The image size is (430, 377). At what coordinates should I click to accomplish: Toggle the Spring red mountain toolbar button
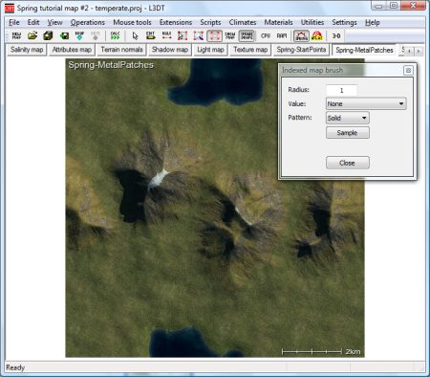[x=301, y=35]
